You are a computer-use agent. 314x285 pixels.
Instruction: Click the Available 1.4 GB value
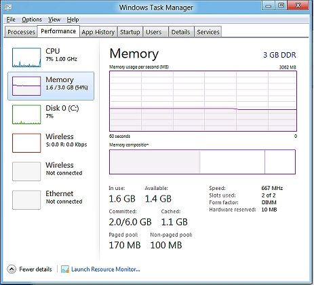[x=158, y=199]
